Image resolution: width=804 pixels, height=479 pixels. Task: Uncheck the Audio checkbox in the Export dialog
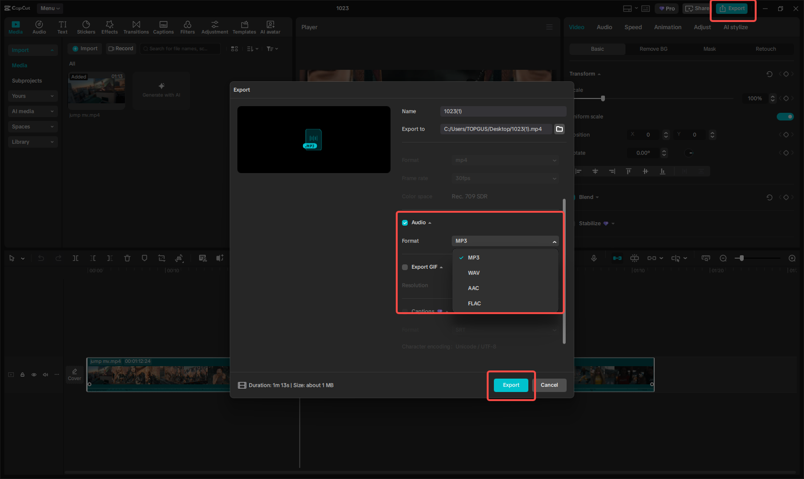pos(404,222)
